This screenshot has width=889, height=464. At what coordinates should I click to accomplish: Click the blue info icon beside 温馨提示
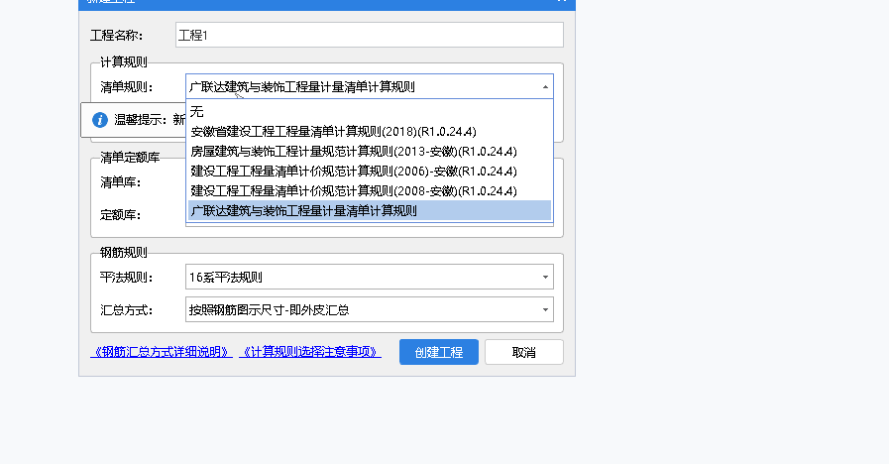pos(100,120)
